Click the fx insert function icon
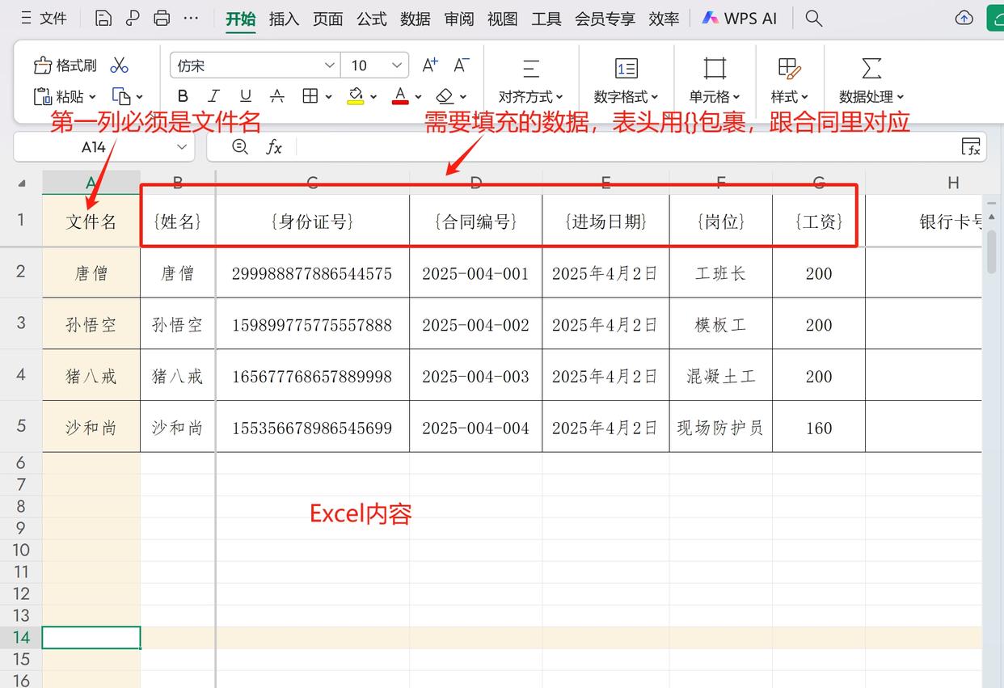Screen dimensions: 1004x688 coord(274,147)
